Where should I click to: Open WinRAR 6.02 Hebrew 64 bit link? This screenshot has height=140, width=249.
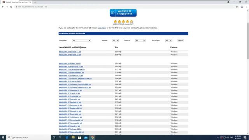click(70, 129)
